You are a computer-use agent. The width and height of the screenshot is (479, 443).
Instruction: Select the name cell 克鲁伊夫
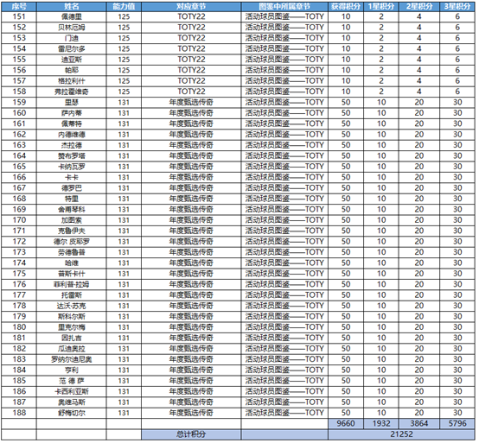pyautogui.click(x=72, y=231)
